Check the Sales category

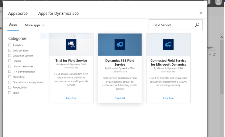[x=9, y=93]
